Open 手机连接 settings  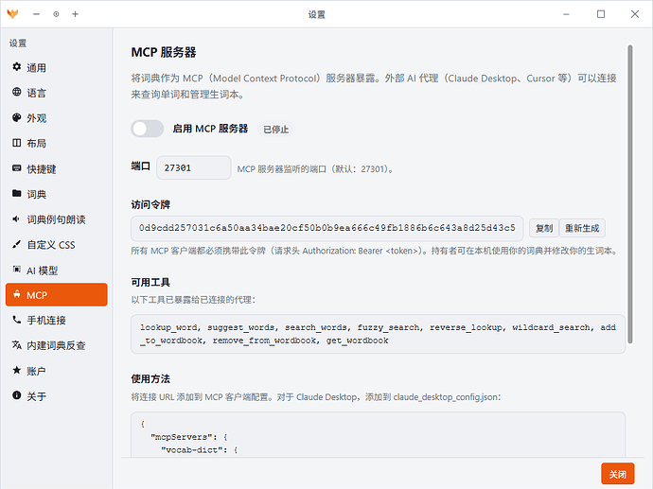coord(56,320)
